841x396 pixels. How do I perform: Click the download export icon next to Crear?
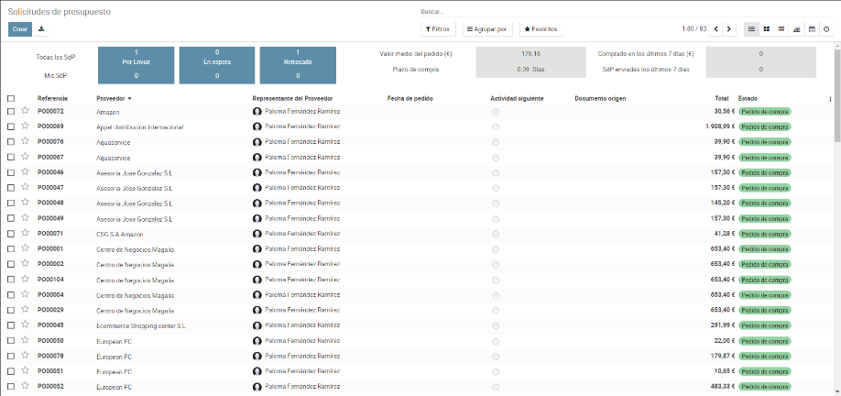[41, 29]
